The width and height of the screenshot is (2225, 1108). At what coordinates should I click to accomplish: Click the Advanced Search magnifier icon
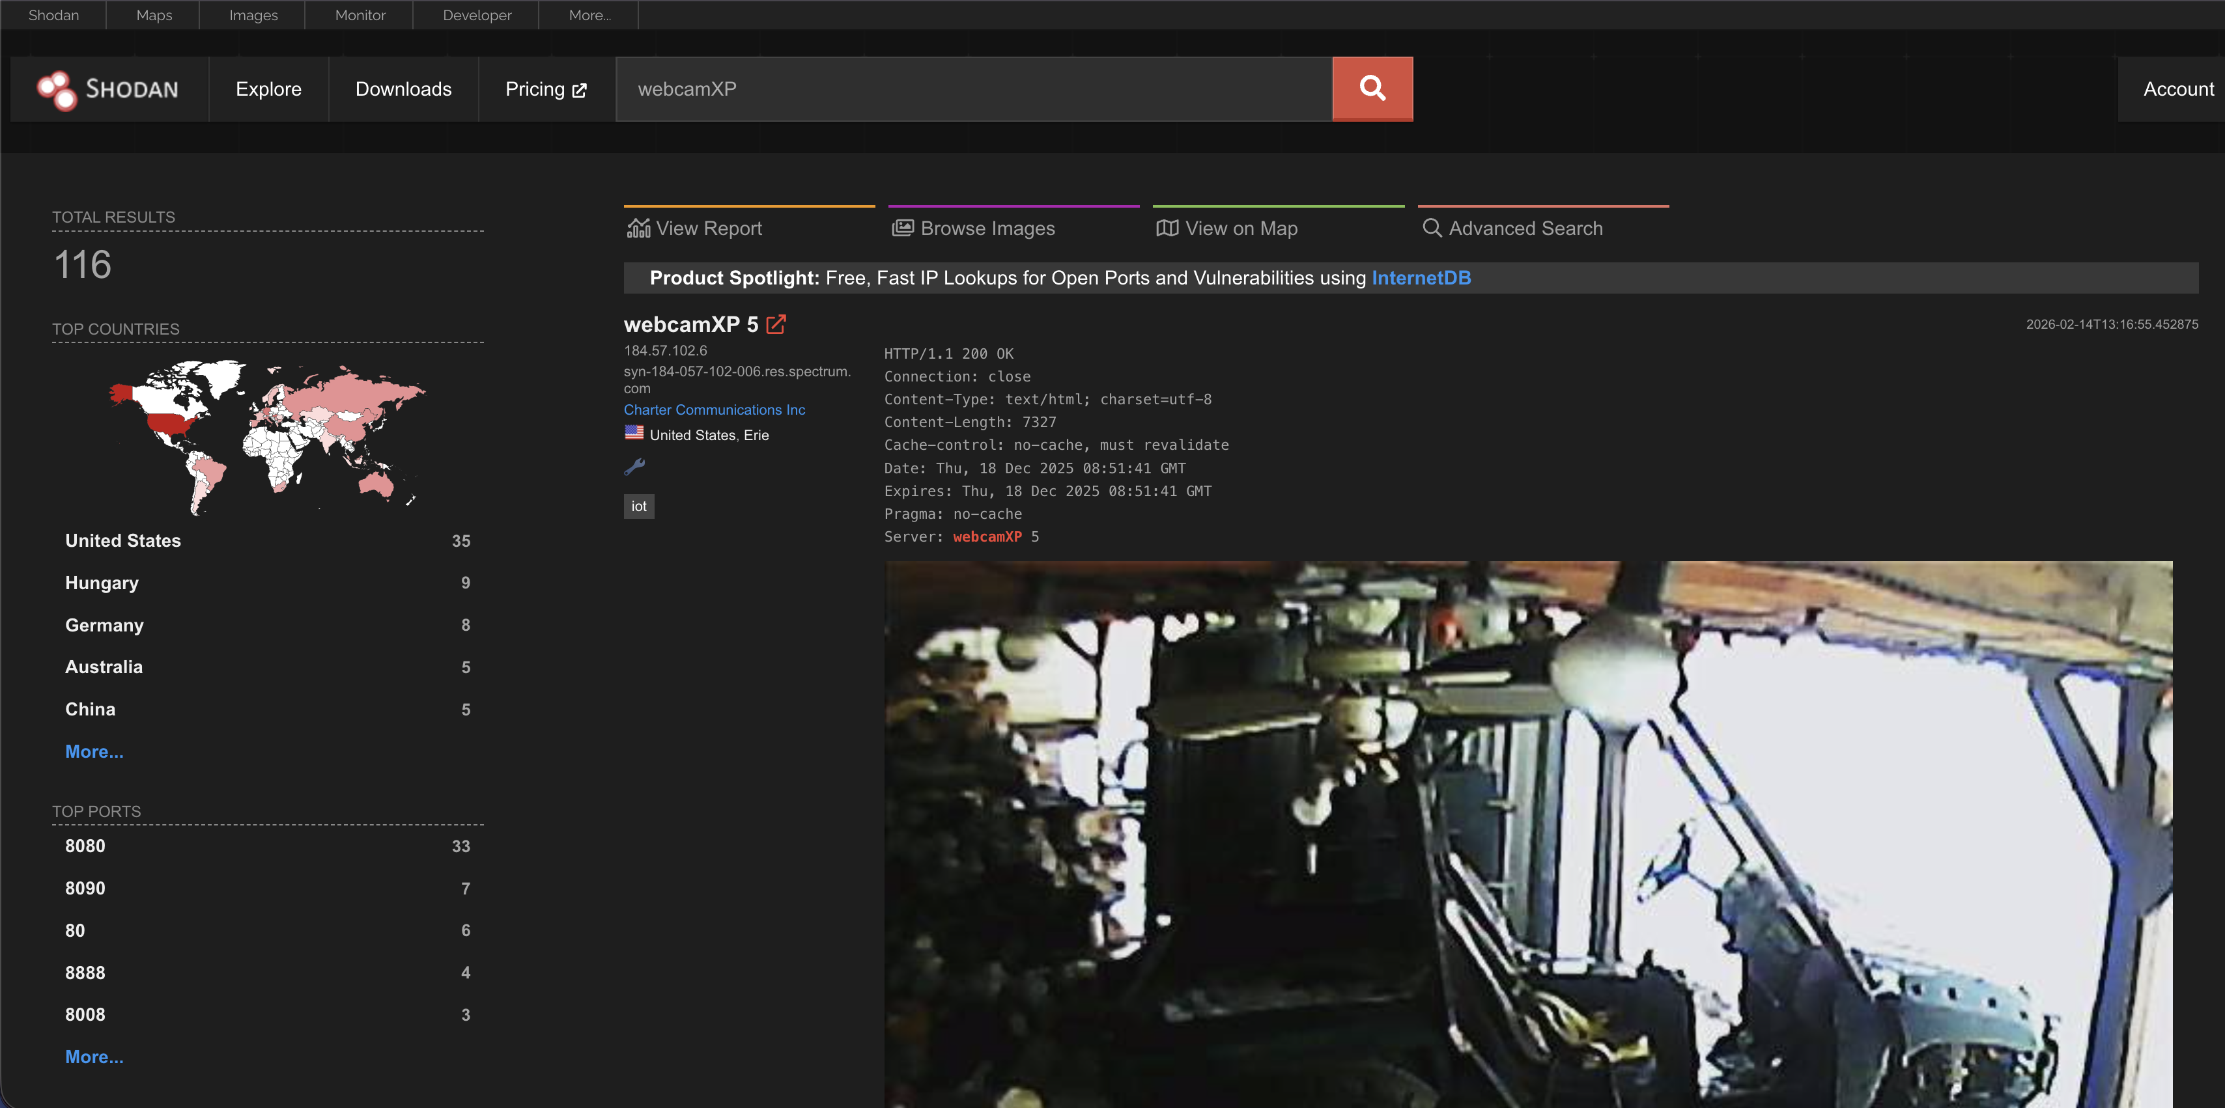pos(1431,228)
